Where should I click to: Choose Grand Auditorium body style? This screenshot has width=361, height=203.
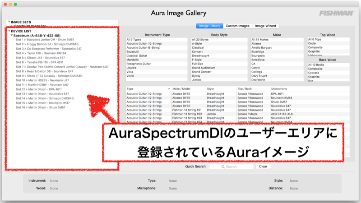point(219,68)
